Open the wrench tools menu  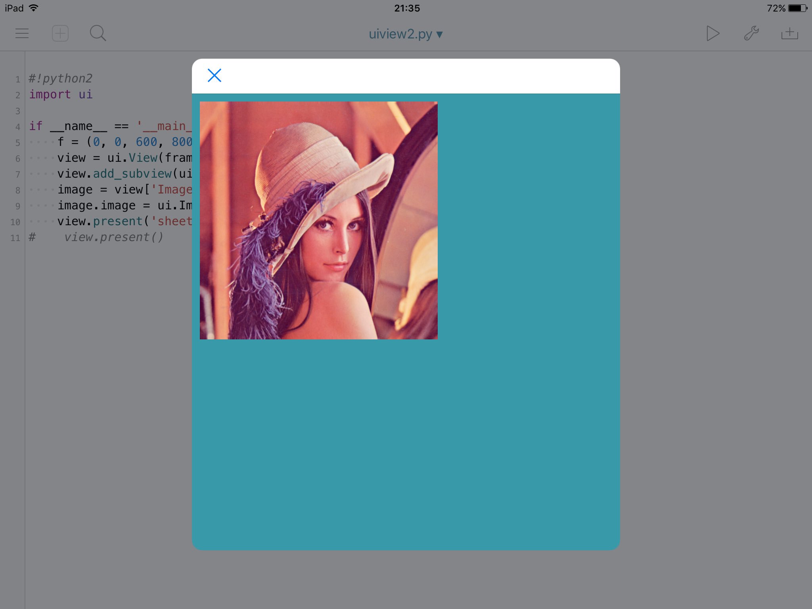751,34
